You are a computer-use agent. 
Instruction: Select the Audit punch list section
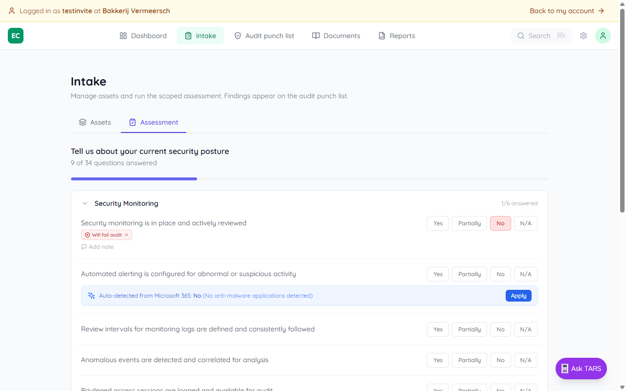[x=264, y=35]
